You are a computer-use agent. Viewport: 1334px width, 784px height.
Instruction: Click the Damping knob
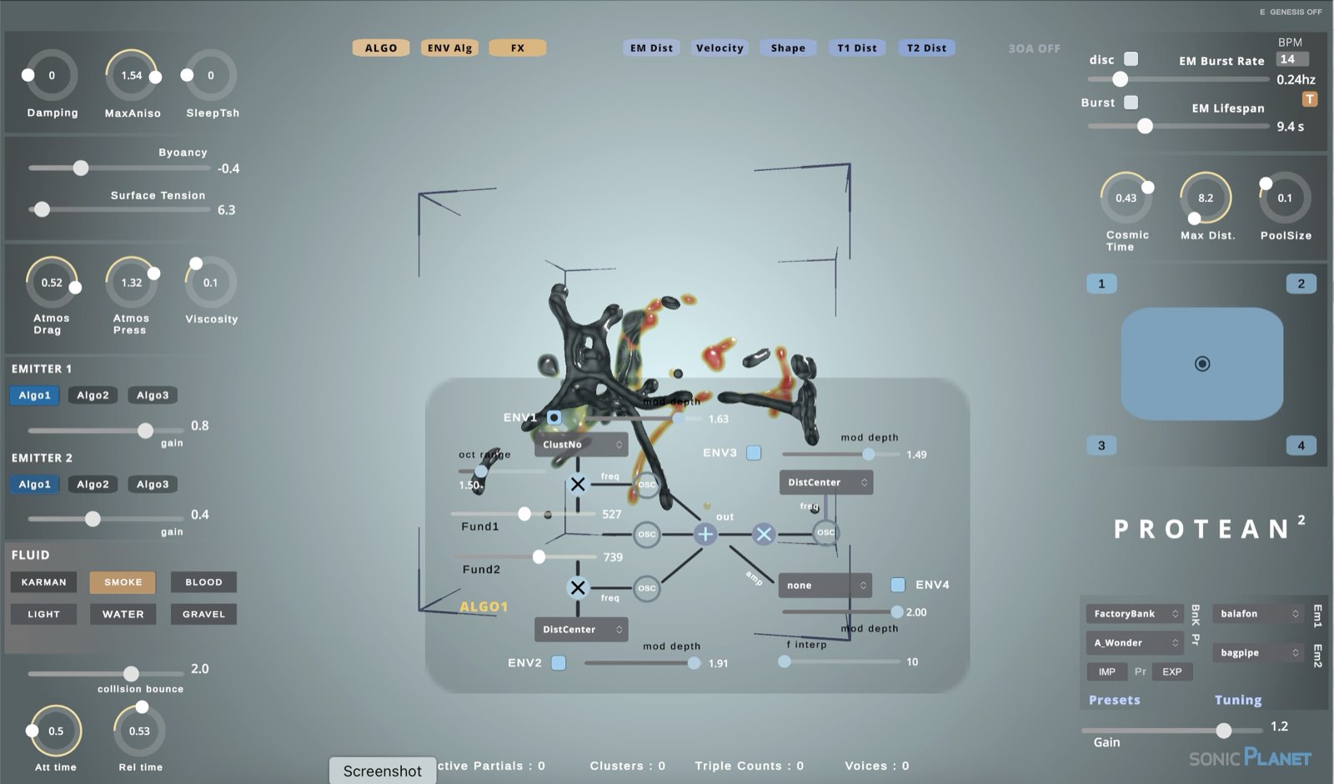(52, 76)
